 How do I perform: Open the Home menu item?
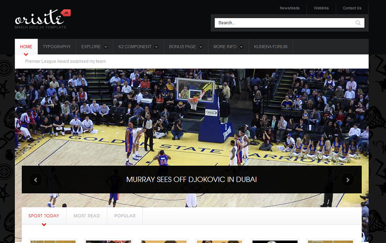click(26, 47)
